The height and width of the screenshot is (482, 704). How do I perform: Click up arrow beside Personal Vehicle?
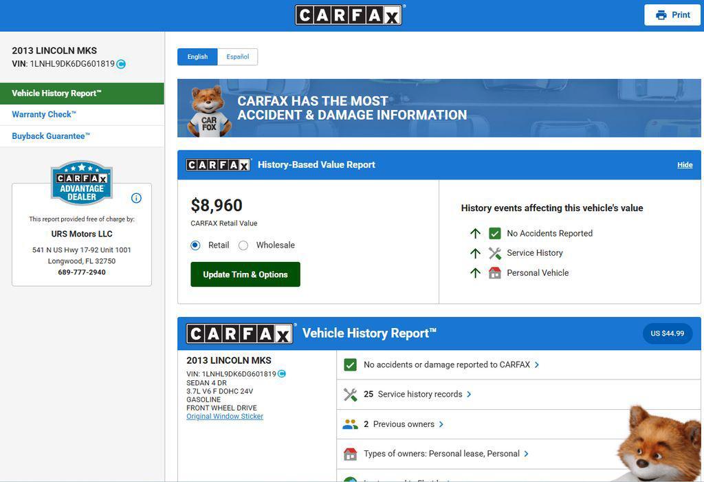tap(475, 273)
